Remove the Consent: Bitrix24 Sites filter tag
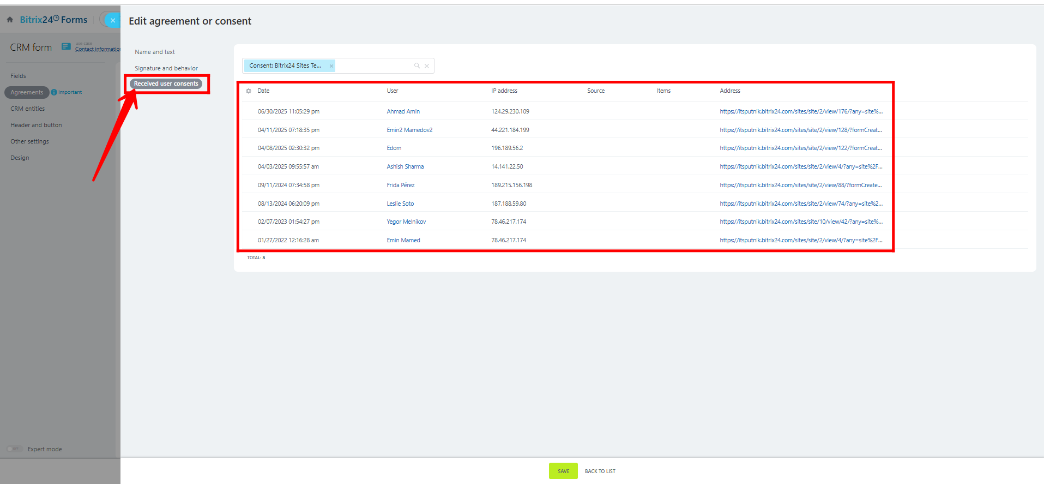Screen dimensions: 1044x484 point(331,66)
